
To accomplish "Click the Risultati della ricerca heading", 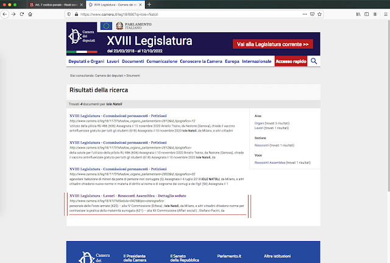I will coord(99,90).
